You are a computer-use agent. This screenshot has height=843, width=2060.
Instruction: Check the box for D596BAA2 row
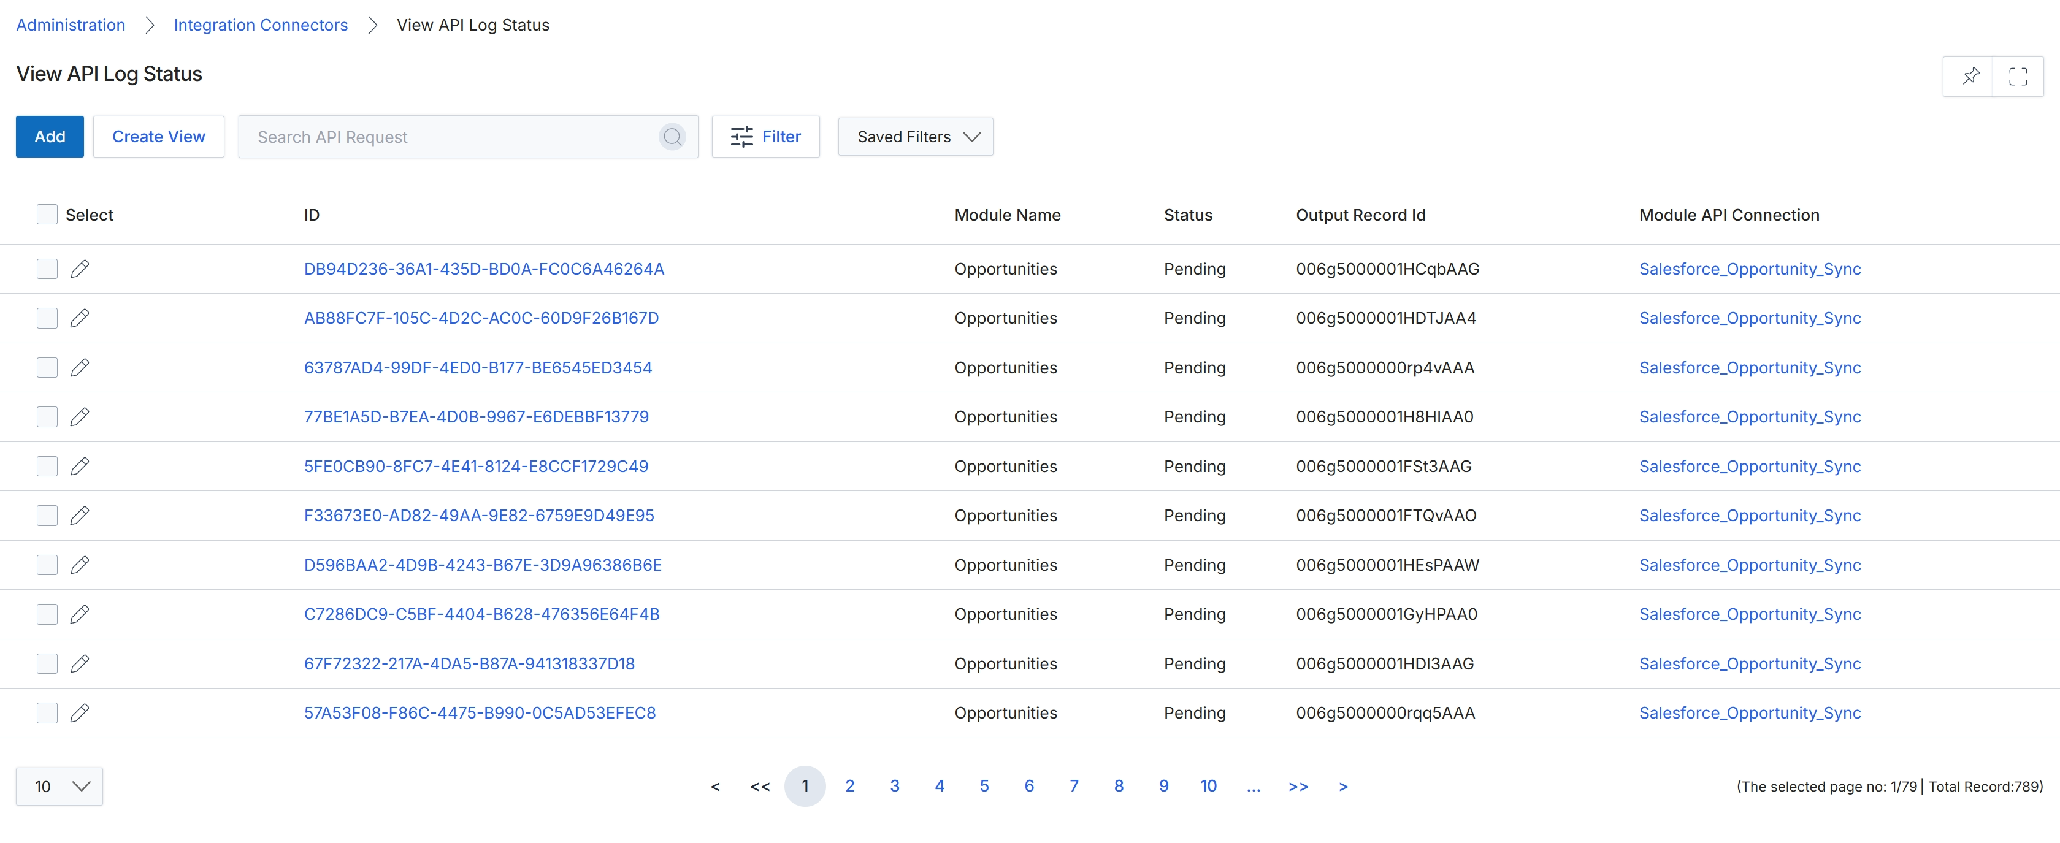coord(47,565)
